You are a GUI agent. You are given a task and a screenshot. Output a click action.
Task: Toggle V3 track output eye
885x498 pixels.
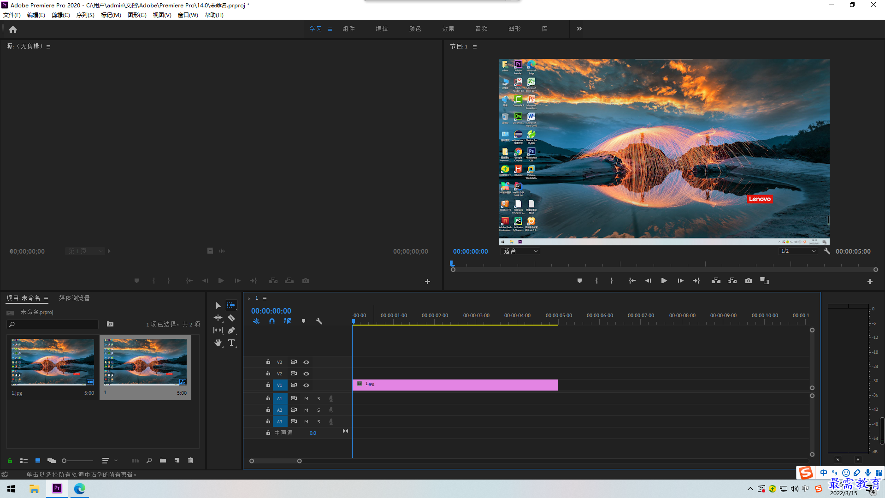tap(306, 362)
